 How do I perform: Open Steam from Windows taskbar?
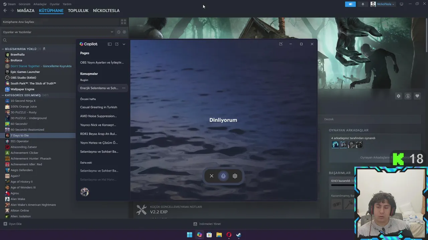coord(238,235)
